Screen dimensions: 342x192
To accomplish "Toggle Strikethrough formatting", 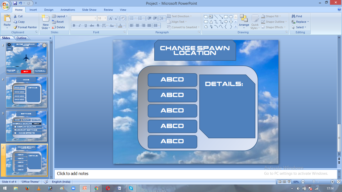I will tap(92, 25).
